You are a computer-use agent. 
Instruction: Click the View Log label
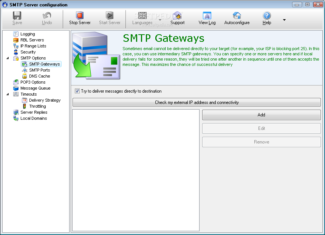click(x=207, y=23)
